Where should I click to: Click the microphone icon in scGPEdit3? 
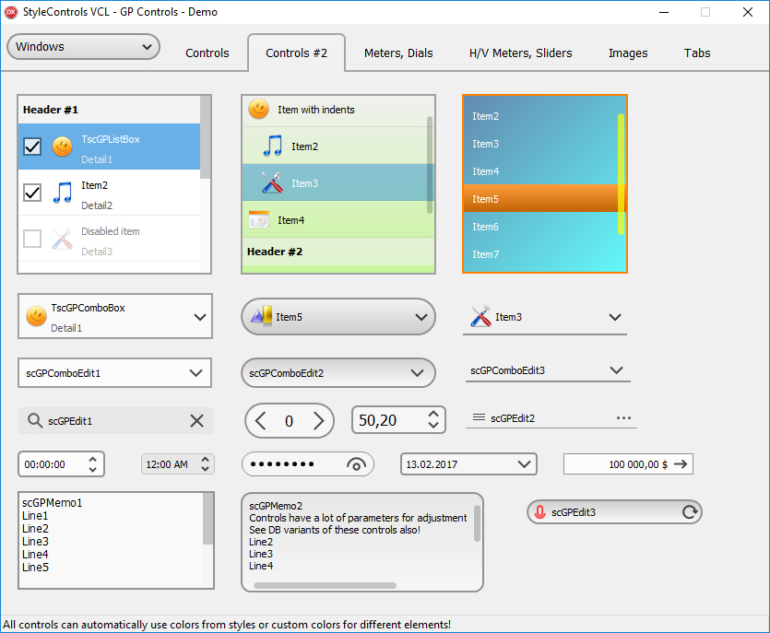(x=539, y=511)
